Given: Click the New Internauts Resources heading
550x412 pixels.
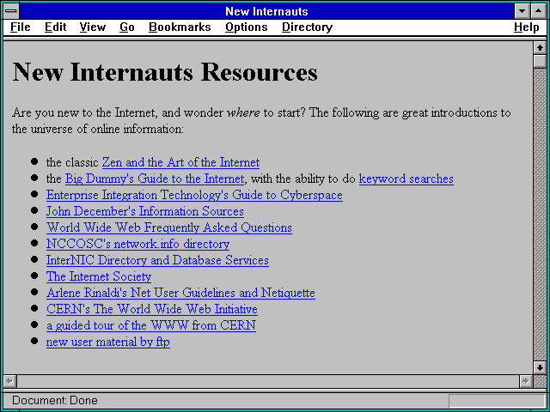Looking at the screenshot, I should point(165,72).
